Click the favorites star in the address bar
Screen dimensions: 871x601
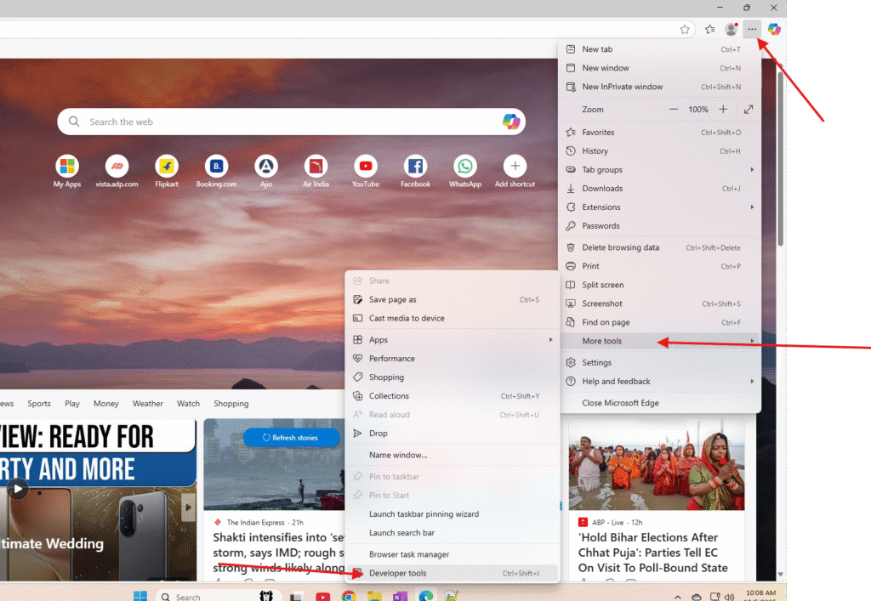685,29
